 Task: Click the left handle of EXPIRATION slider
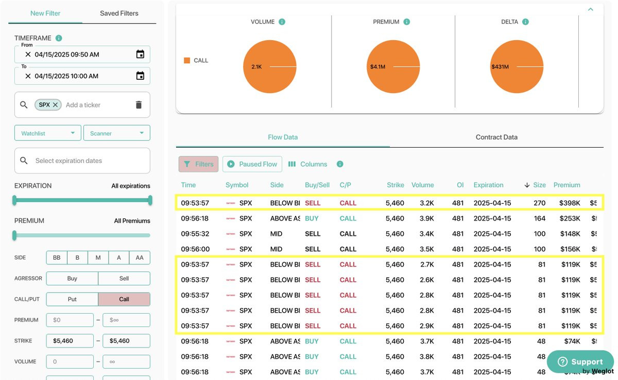pyautogui.click(x=14, y=200)
